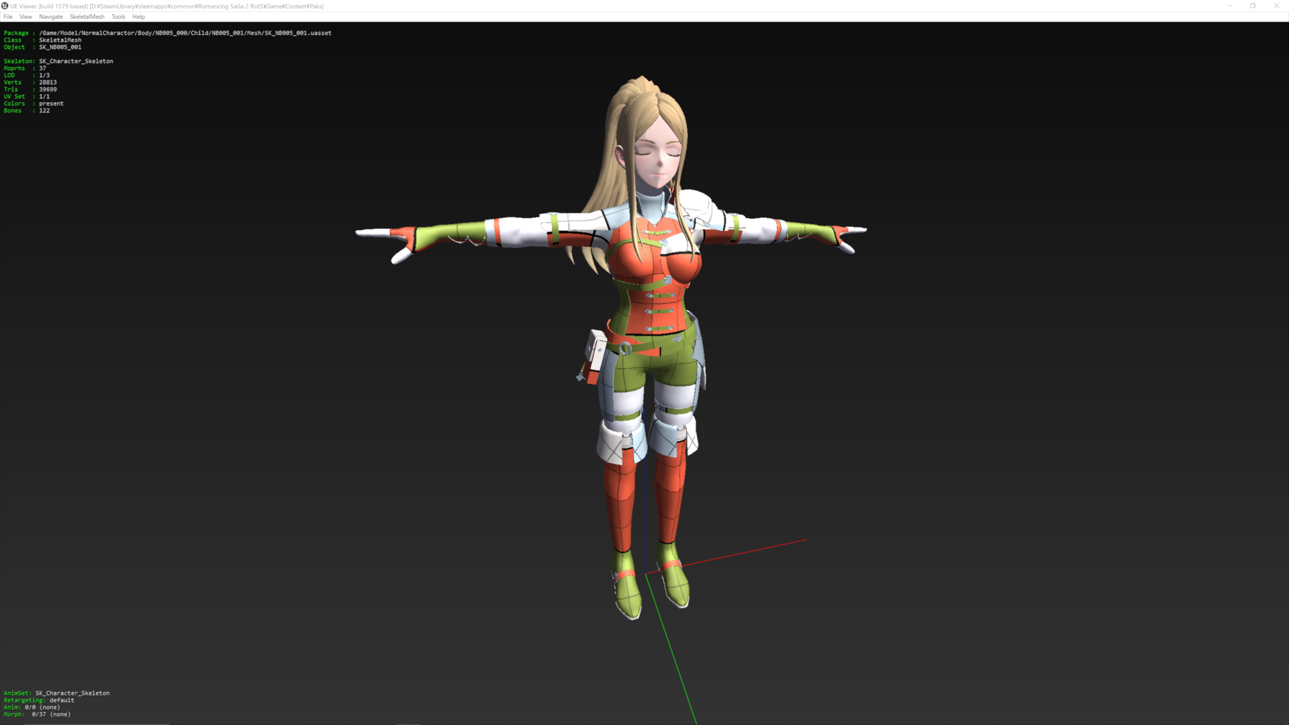Click the Verts count 28813
Viewport: 1289px width, 725px height.
pos(48,83)
